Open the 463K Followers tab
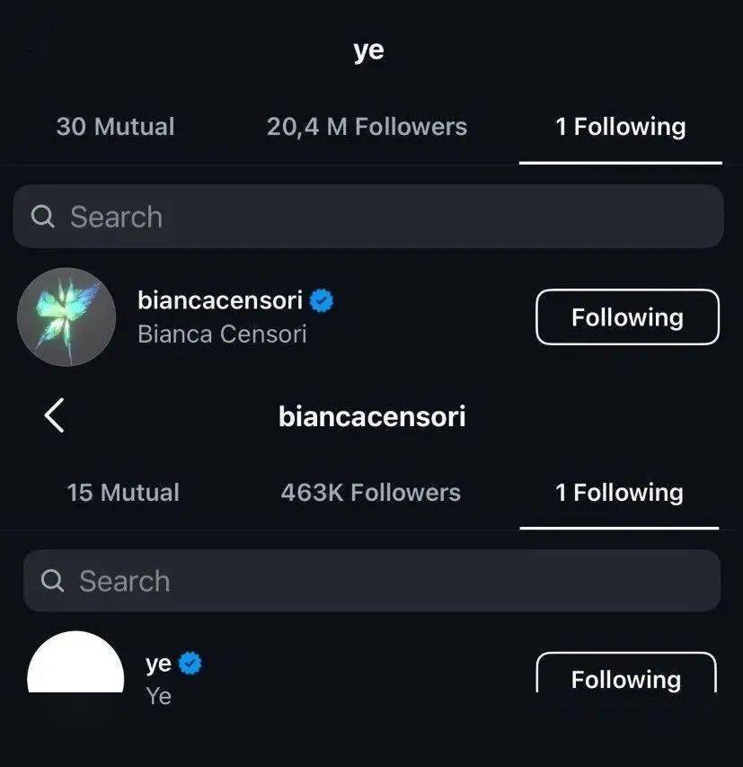The height and width of the screenshot is (767, 743). 370,493
